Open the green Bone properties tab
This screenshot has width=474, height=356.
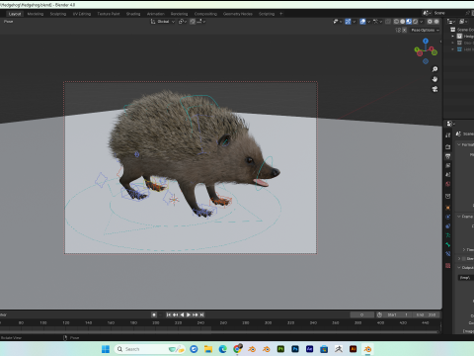447,244
